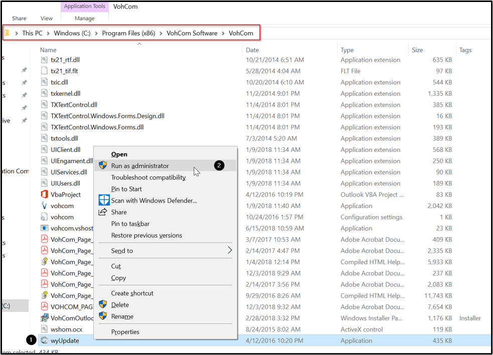493x355 pixels.
Task: Select Pin to taskbar
Action: tap(165, 224)
